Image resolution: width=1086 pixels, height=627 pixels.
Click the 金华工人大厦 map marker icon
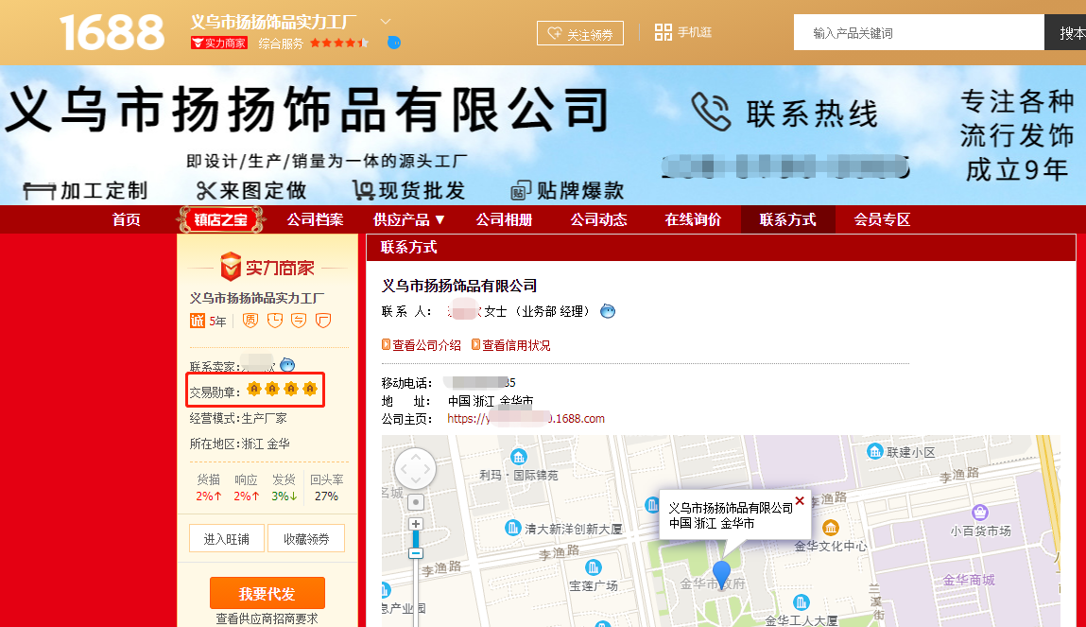click(x=802, y=602)
